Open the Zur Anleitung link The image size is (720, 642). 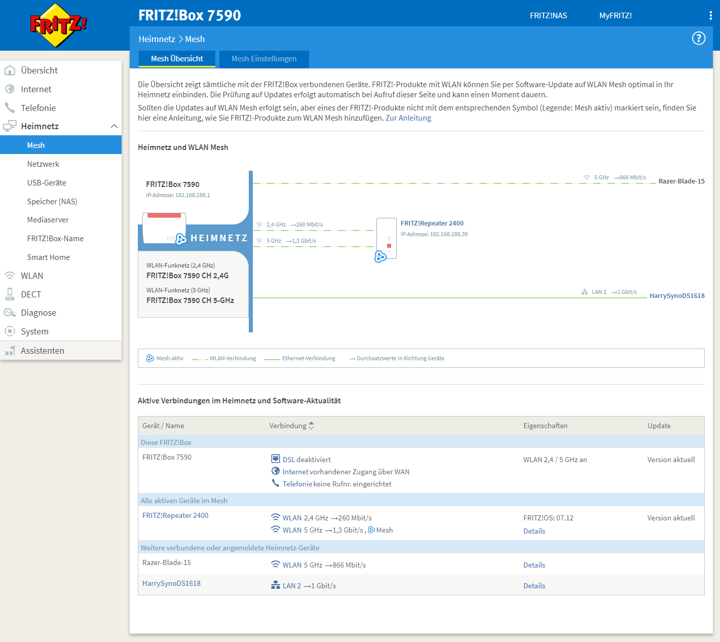tap(408, 118)
